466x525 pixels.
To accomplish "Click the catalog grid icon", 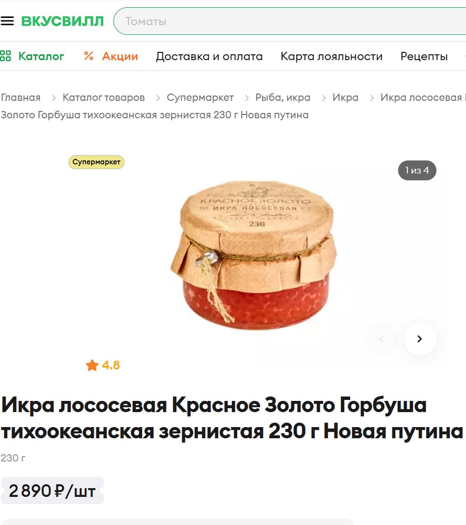I will pyautogui.click(x=5, y=56).
